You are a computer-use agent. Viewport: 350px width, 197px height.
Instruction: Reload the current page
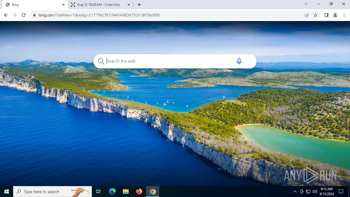24,15
